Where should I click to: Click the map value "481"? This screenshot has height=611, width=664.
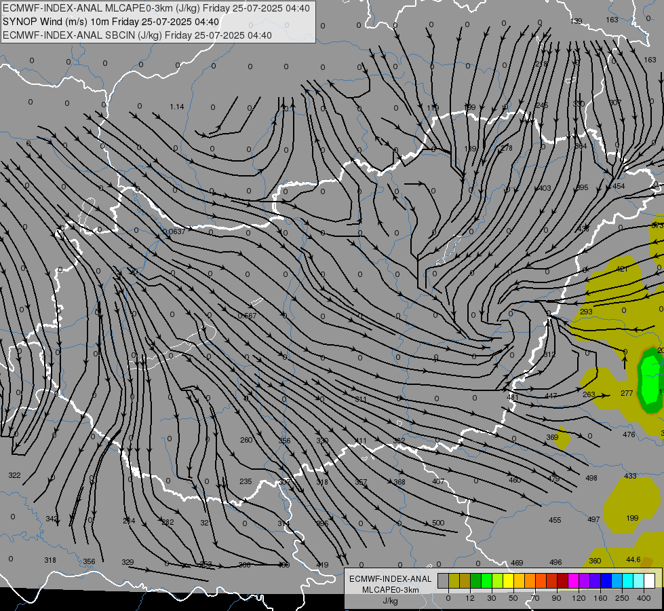(513, 397)
